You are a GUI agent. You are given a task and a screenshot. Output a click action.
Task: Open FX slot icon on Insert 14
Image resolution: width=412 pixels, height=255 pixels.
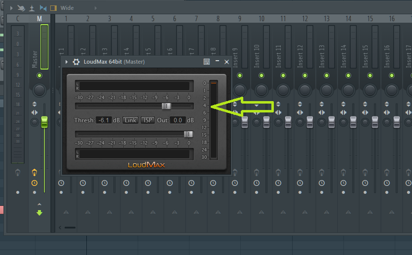click(343, 173)
